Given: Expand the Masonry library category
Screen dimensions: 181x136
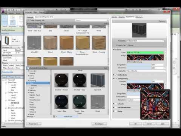Looking at the screenshot, I should coord(28,90).
